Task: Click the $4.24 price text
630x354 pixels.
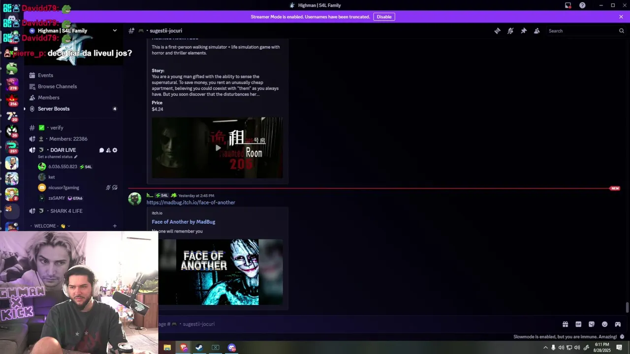Action: pyautogui.click(x=157, y=109)
